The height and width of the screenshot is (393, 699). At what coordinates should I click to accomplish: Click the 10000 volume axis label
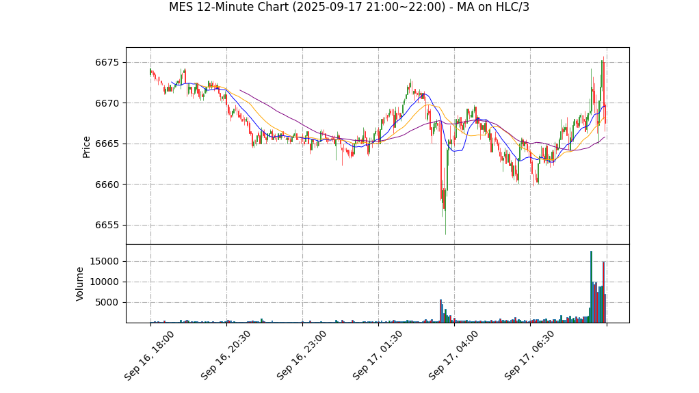(x=105, y=282)
